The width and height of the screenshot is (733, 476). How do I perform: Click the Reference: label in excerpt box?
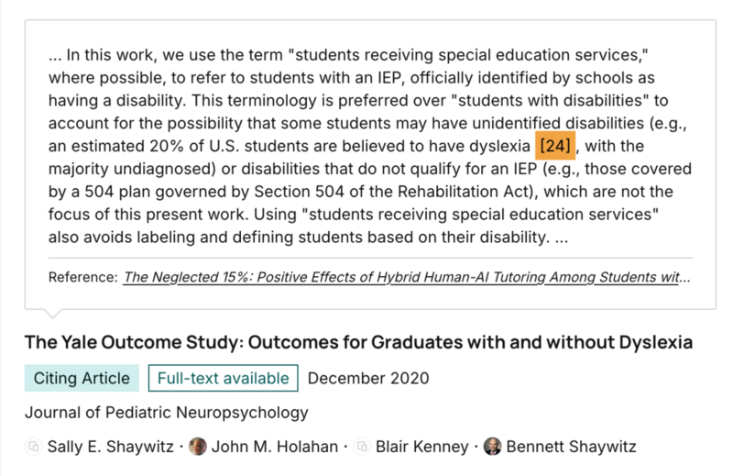pyautogui.click(x=83, y=277)
